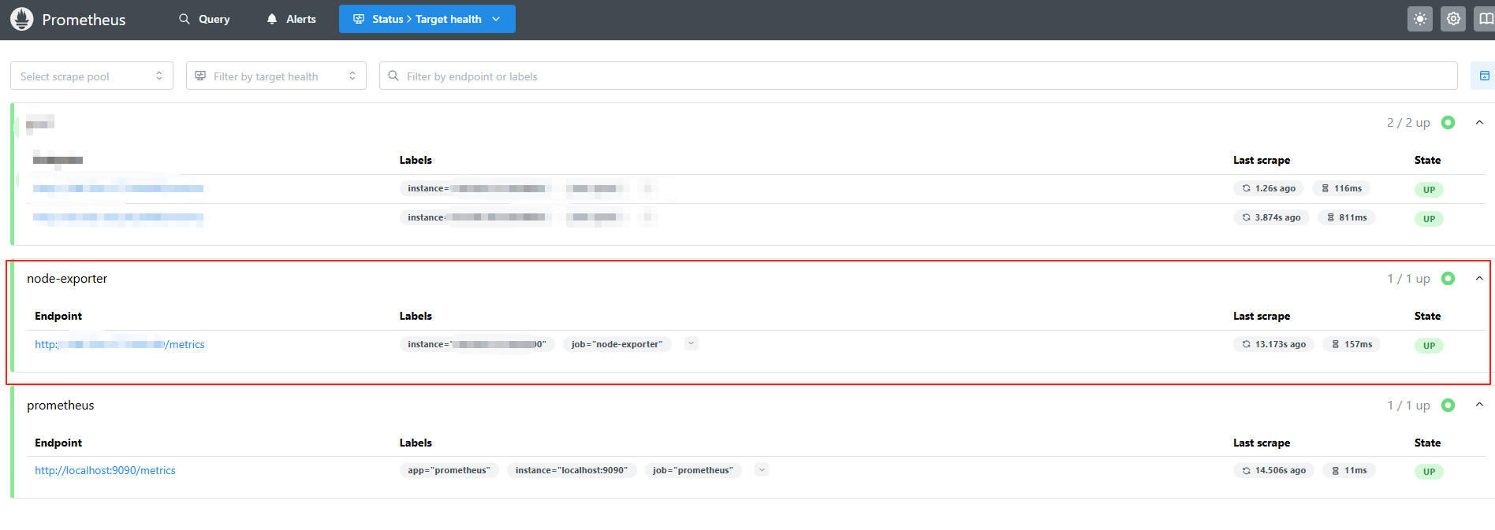Click the magnifier icon beside Query
The height and width of the screenshot is (530, 1495).
(185, 19)
